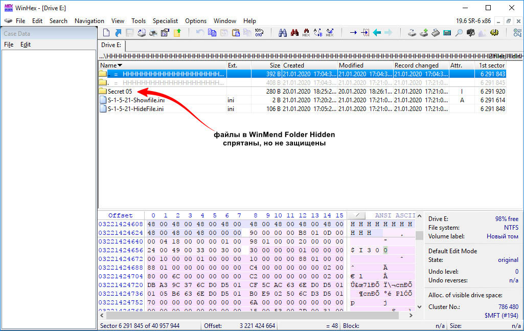Open the Calculator toolbar icon

click(x=447, y=32)
